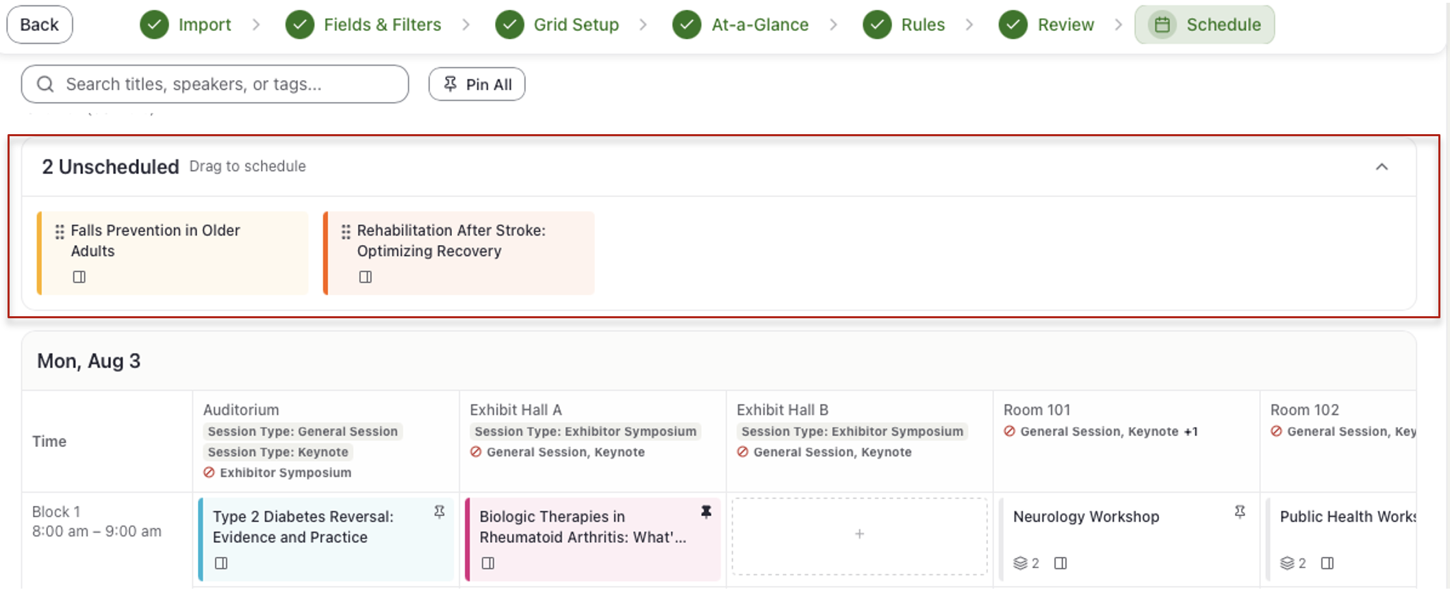Screen dimensions: 1450x590
Task: Click Session Type: Exhibitor Symposium tag in Exhibit Hall A
Action: click(585, 431)
